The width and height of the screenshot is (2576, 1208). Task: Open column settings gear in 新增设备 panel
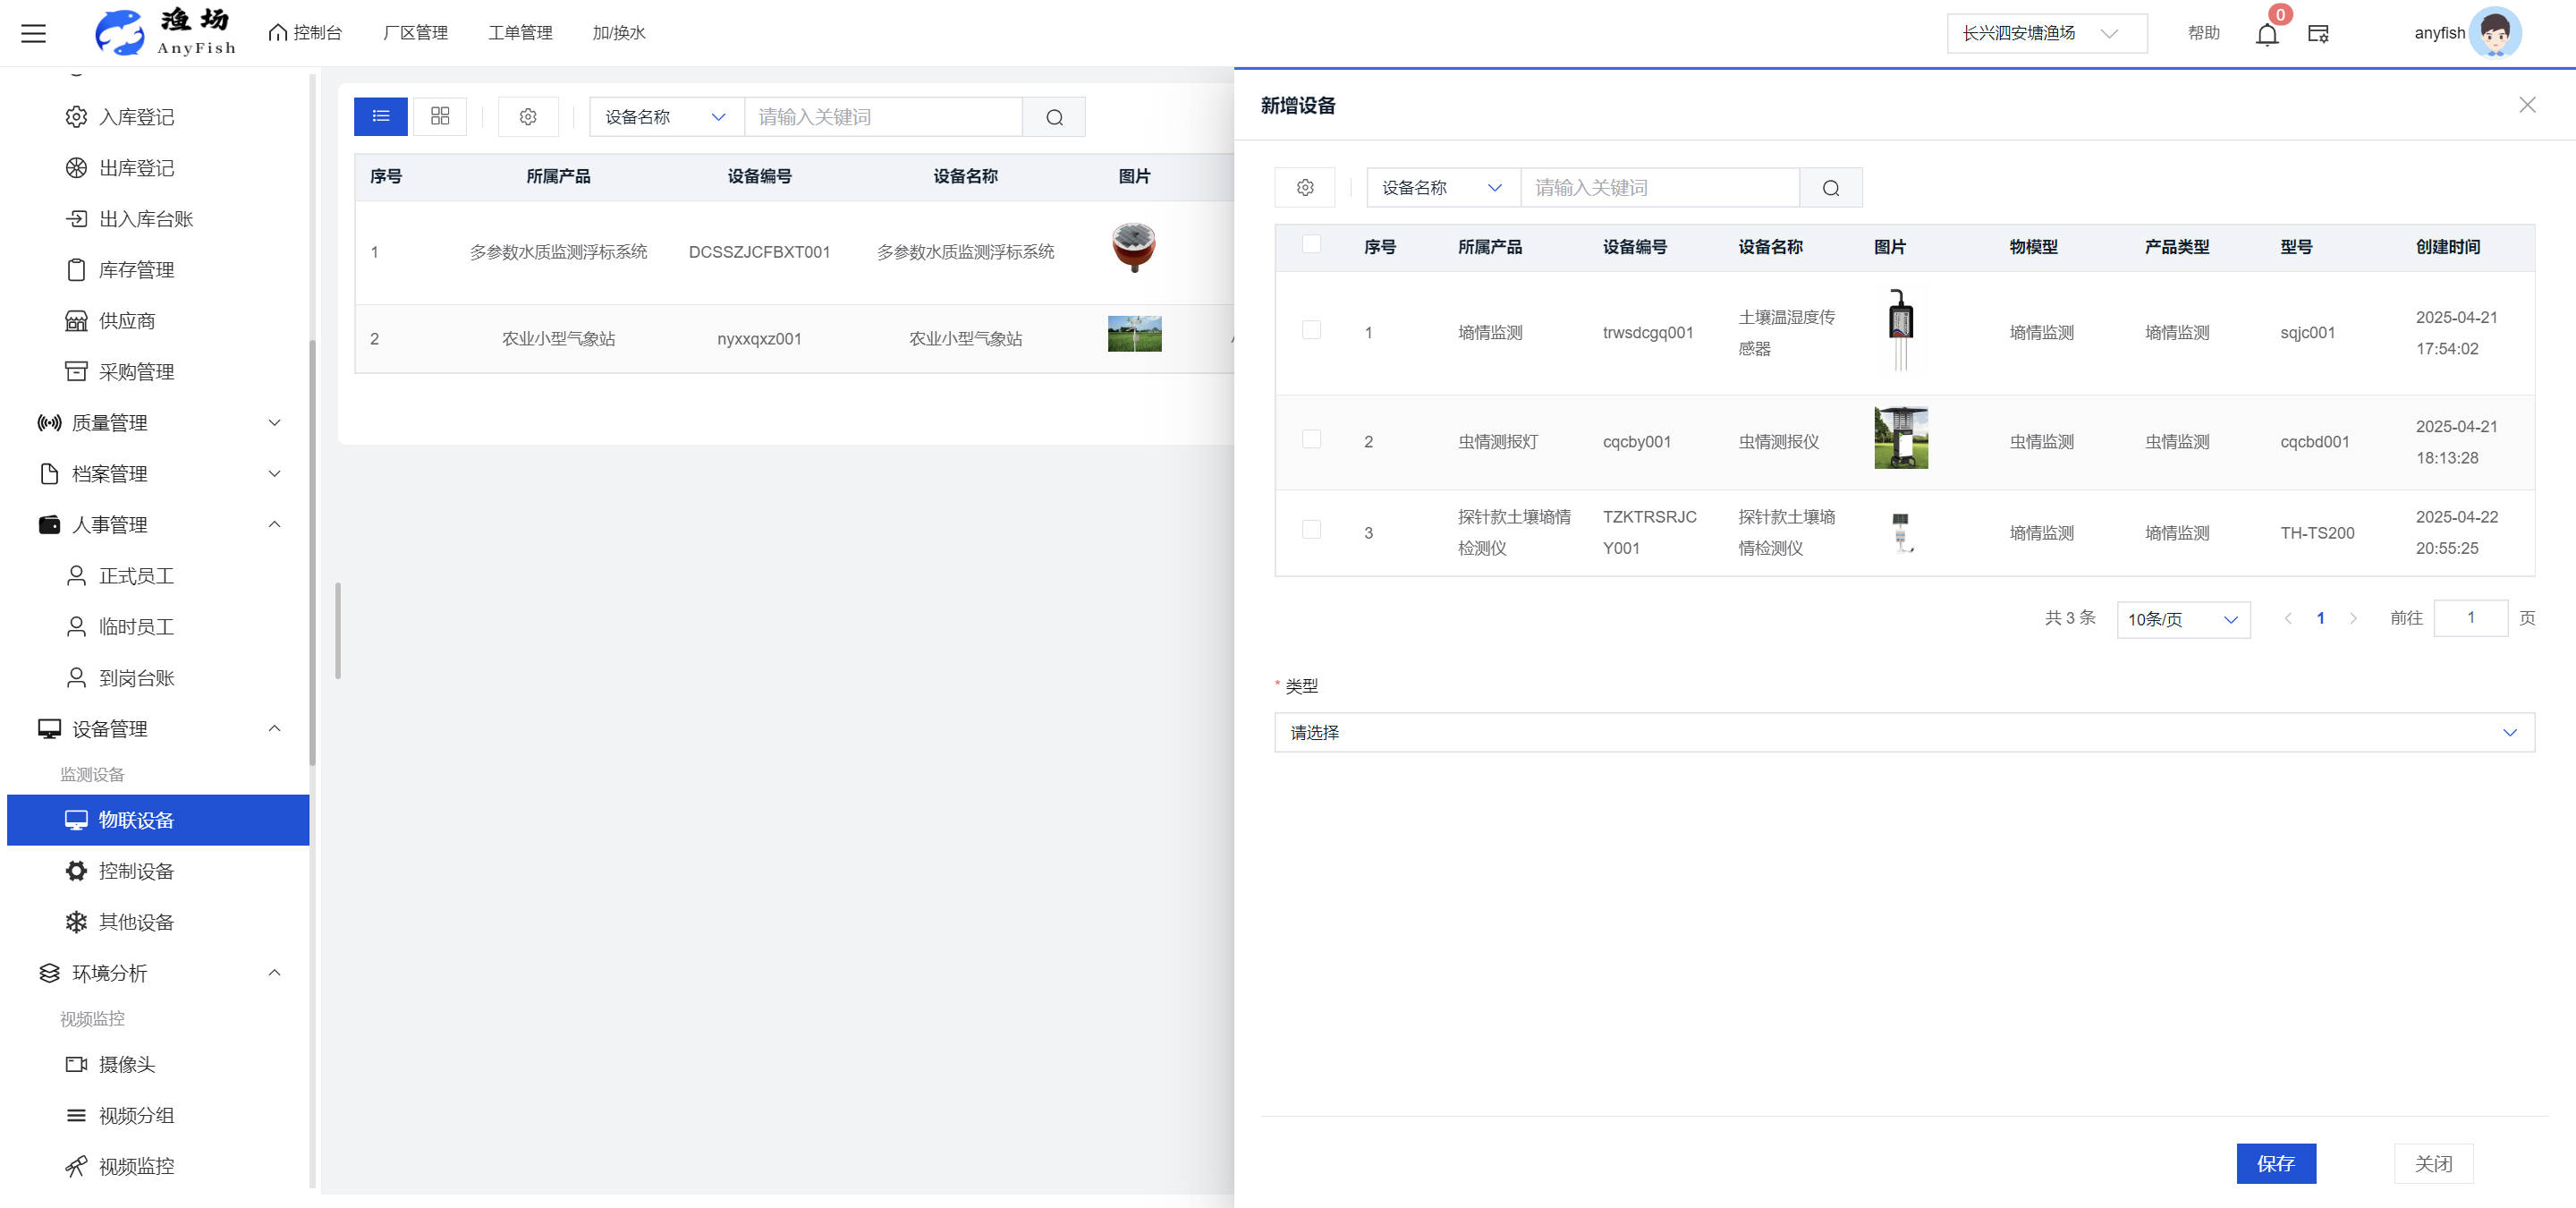[x=1305, y=188]
